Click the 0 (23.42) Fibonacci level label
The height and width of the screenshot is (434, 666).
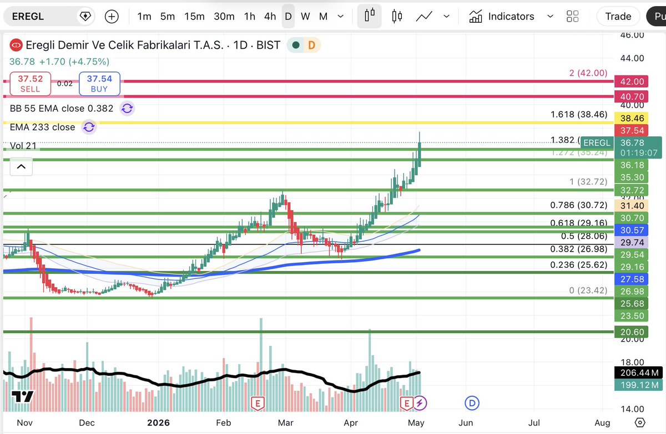tap(588, 290)
